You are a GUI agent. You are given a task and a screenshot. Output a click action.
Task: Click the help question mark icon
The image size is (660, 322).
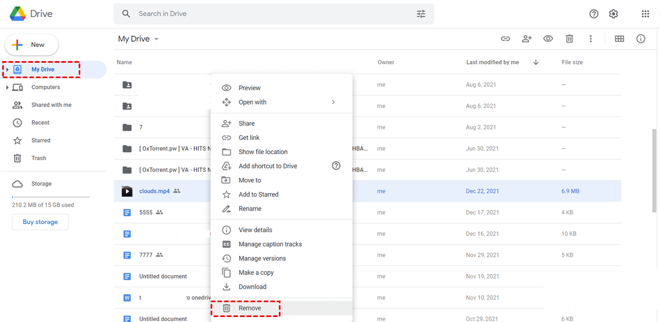(x=593, y=14)
